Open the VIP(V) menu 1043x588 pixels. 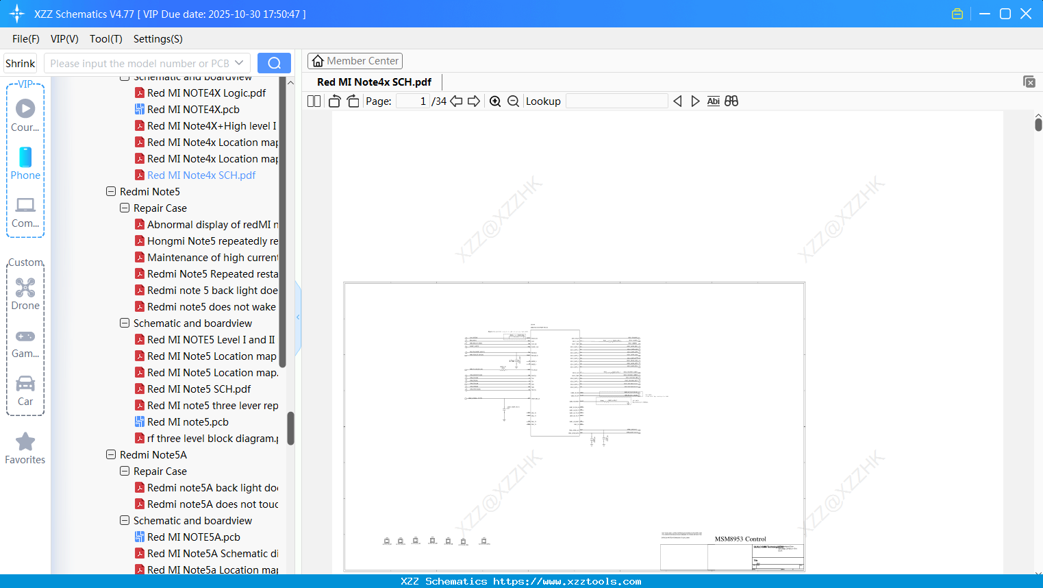click(x=64, y=39)
